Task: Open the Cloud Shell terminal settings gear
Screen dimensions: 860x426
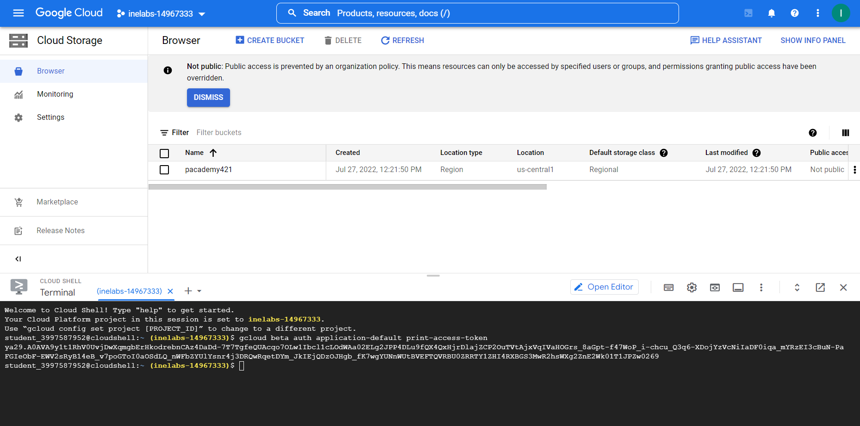Action: click(692, 288)
